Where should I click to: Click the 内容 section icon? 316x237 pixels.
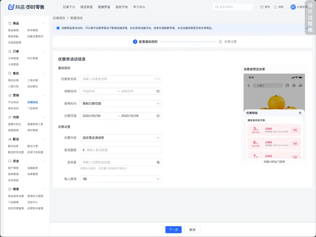[10, 117]
